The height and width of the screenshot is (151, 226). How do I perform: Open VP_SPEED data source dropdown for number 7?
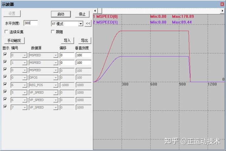56,107
